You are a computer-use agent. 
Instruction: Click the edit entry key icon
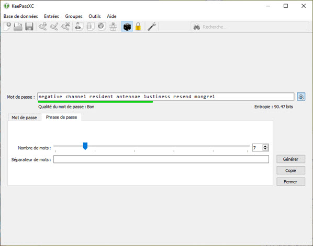(x=54, y=27)
